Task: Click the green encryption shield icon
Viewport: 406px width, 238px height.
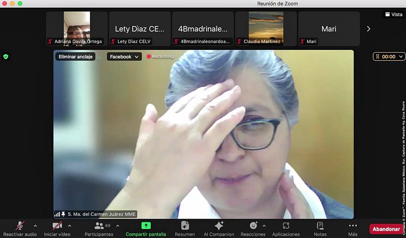Action: point(6,56)
